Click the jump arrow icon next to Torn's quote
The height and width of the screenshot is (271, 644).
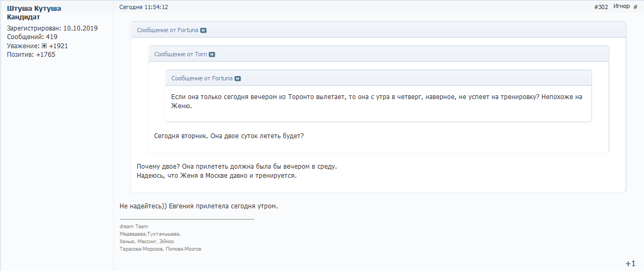pyautogui.click(x=212, y=55)
